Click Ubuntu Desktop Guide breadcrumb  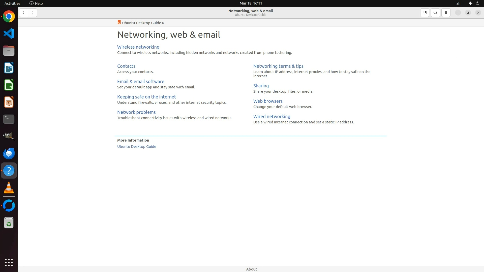click(x=141, y=23)
